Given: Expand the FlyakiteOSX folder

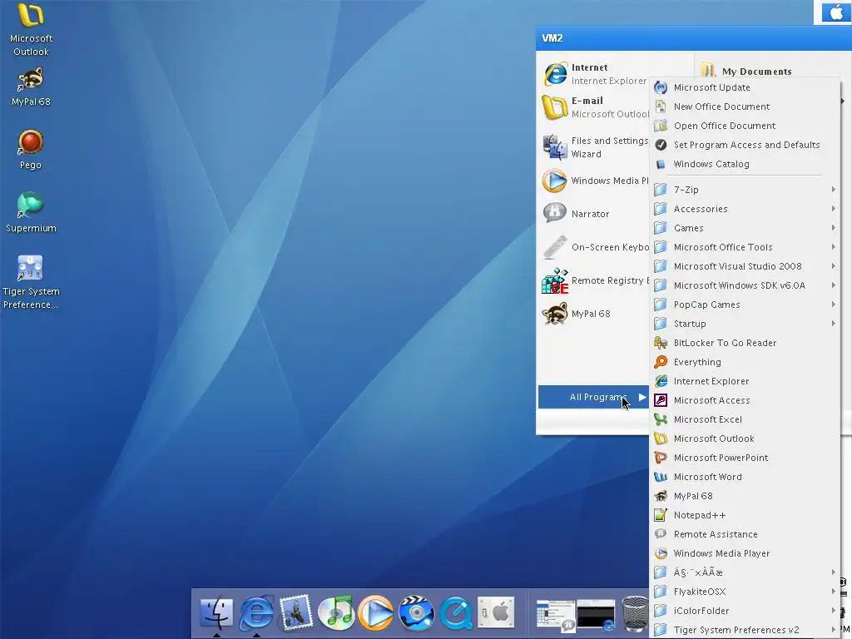Looking at the screenshot, I should point(745,592).
